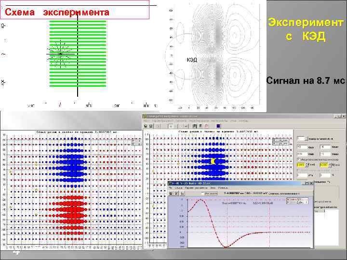Click the lines list icon in main toolbar

click(x=200, y=126)
